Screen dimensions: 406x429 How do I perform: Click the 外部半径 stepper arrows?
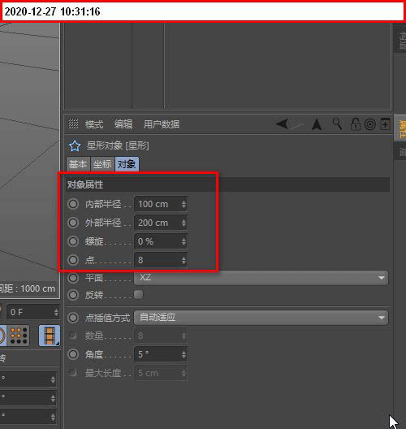[184, 223]
